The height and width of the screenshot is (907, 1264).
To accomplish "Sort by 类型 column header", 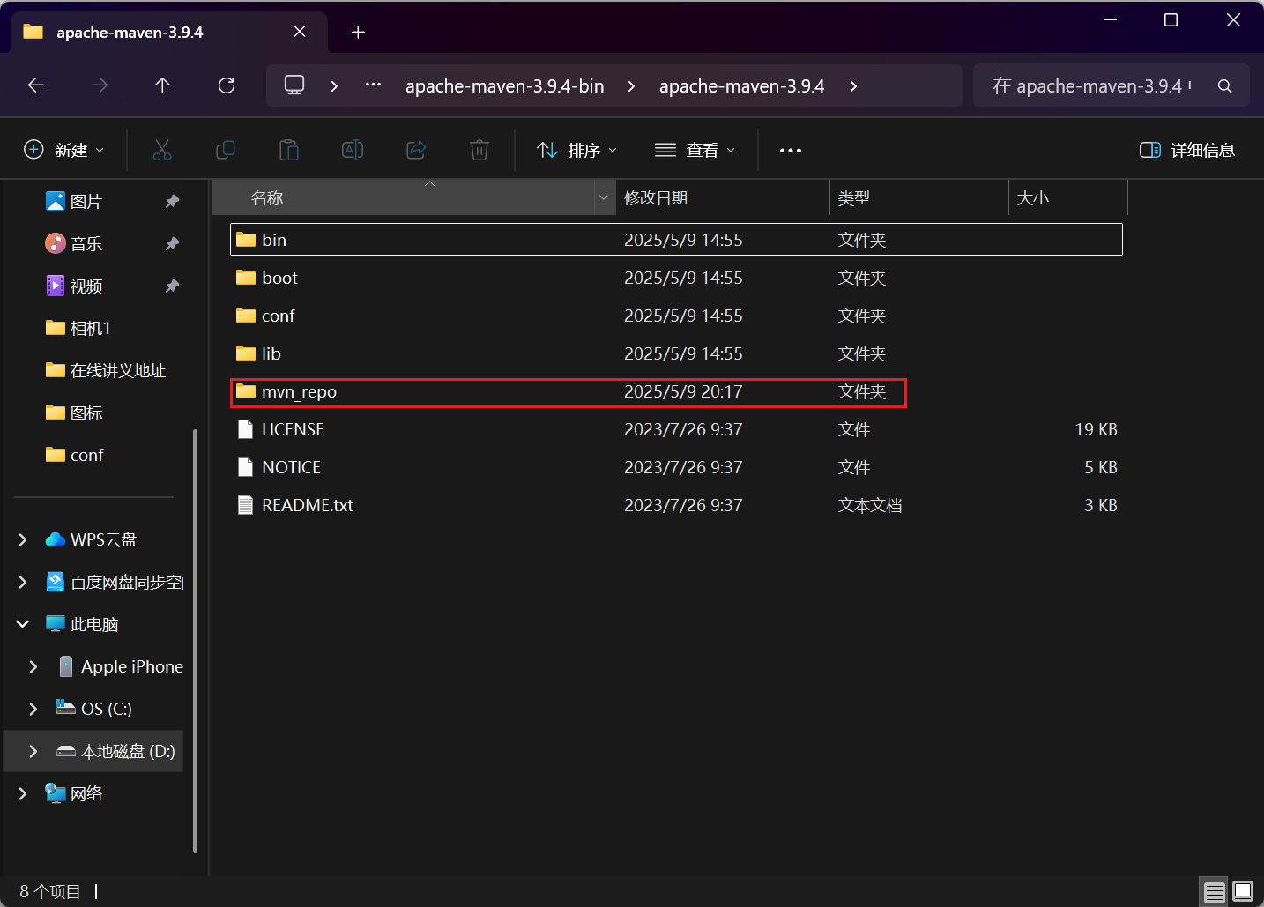I will point(918,198).
